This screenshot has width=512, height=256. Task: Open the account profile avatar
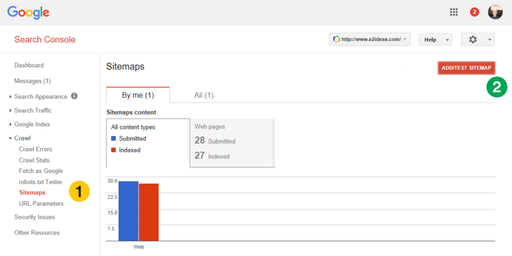(495, 12)
